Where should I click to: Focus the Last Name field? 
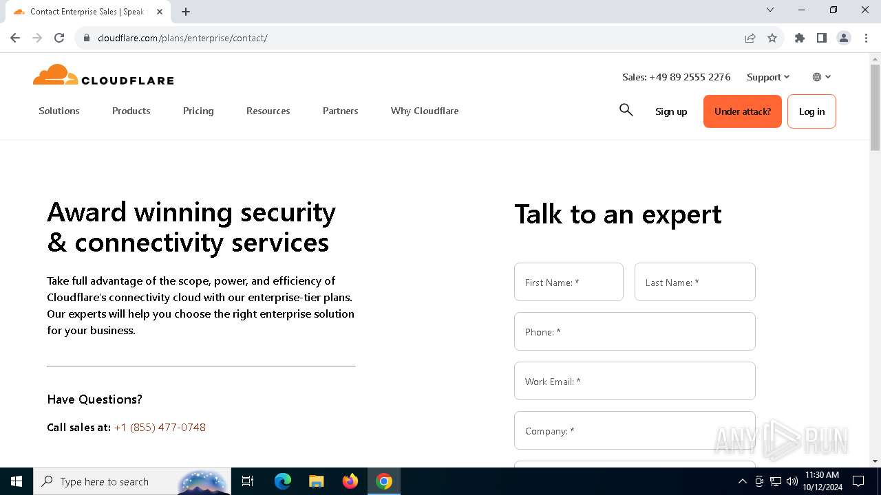pyautogui.click(x=695, y=282)
